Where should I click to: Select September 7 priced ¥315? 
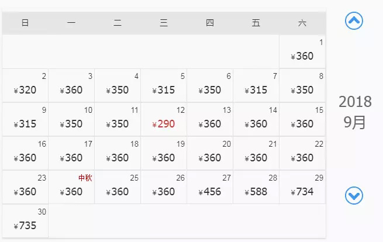[x=256, y=85]
